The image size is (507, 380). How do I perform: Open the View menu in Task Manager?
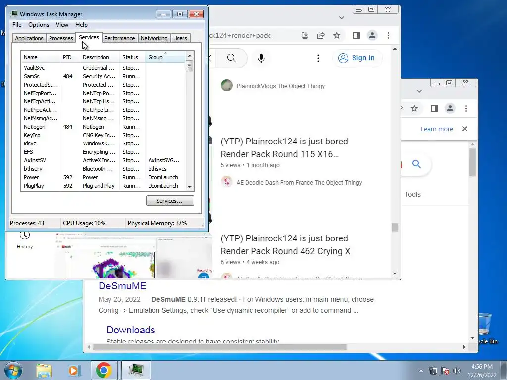click(62, 25)
